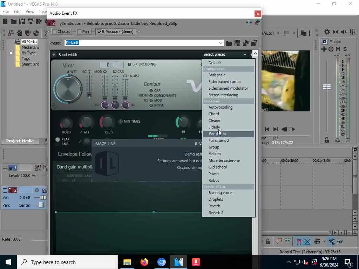
Task: Switch to the Project Media tab
Action: 20,141
